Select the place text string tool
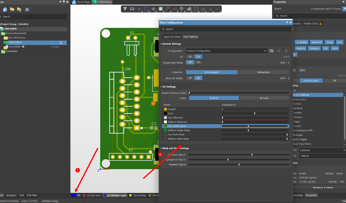The width and height of the screenshot is (346, 203). click(x=210, y=9)
